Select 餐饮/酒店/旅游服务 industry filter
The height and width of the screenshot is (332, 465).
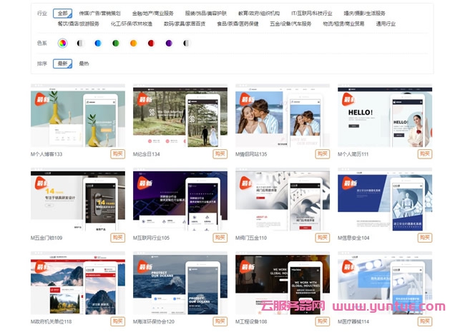click(79, 24)
